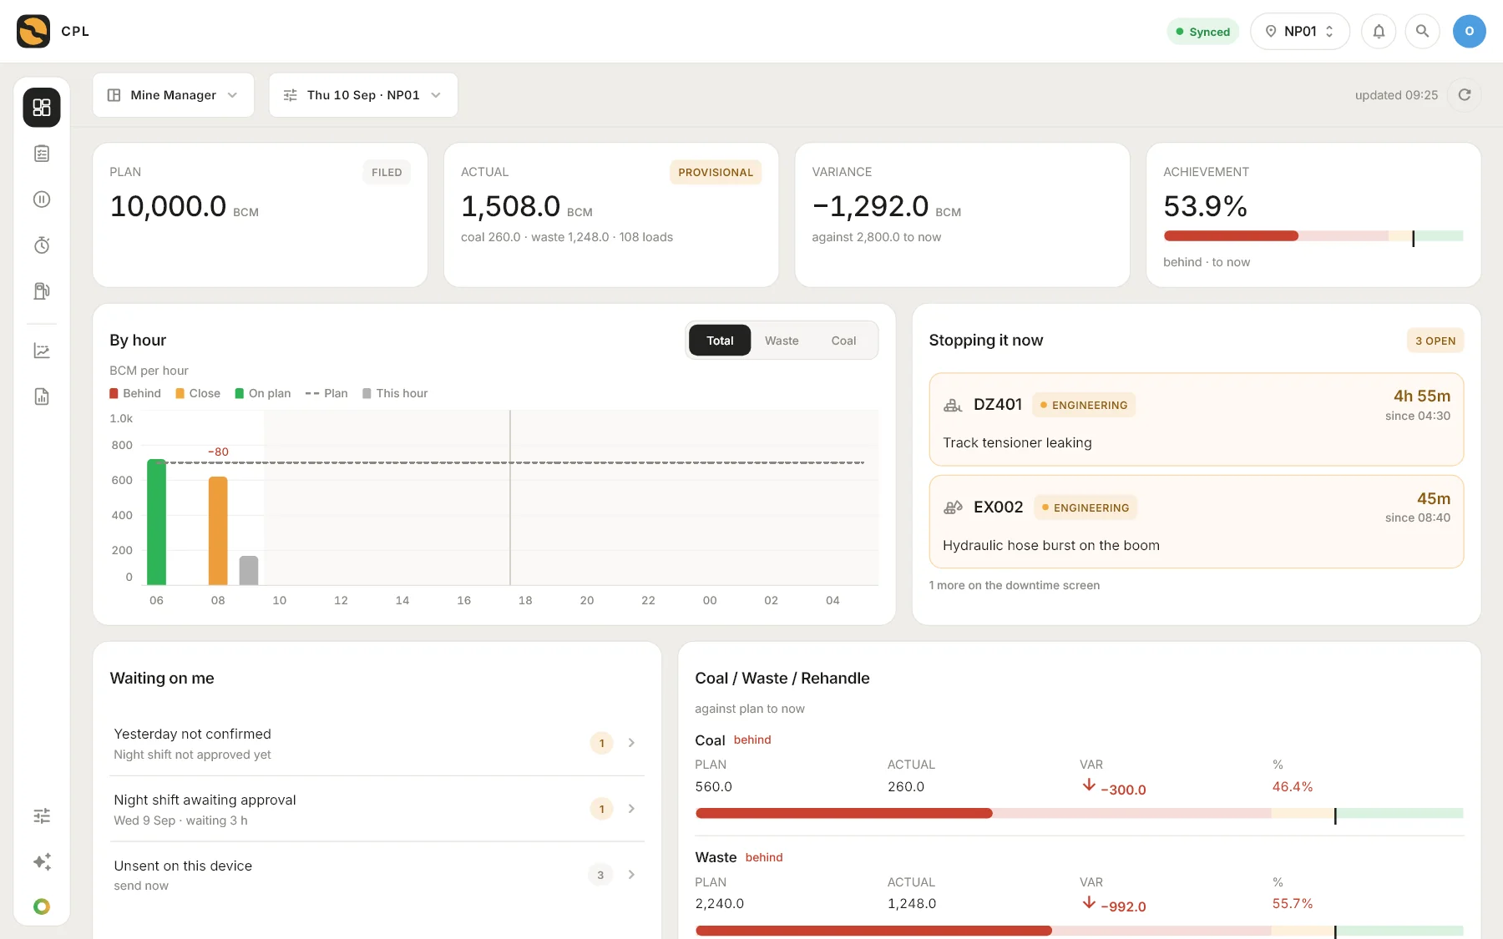Click the Achievement progress bar
The width and height of the screenshot is (1503, 939).
pos(1313,237)
